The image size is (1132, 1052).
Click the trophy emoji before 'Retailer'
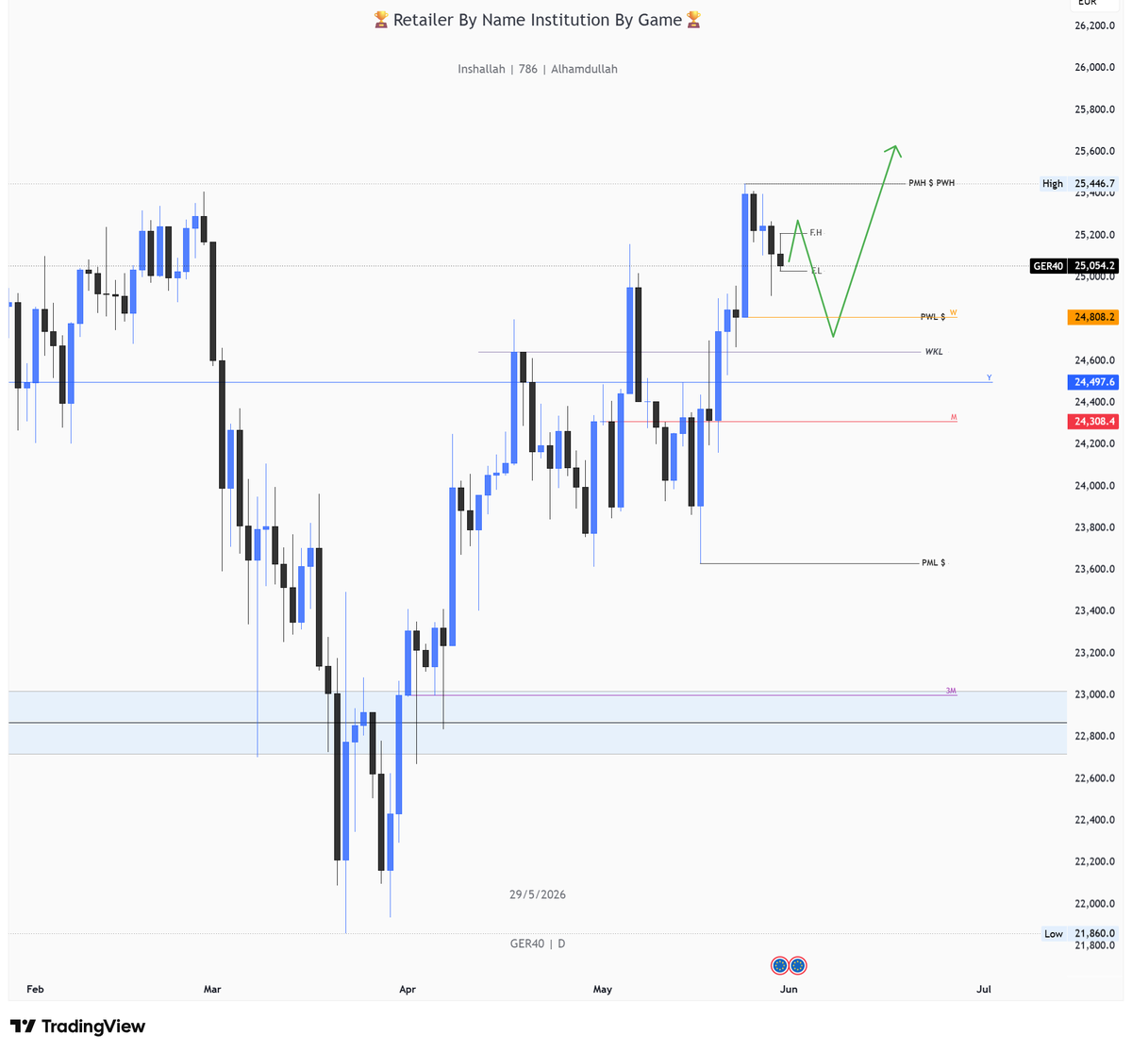coord(381,20)
